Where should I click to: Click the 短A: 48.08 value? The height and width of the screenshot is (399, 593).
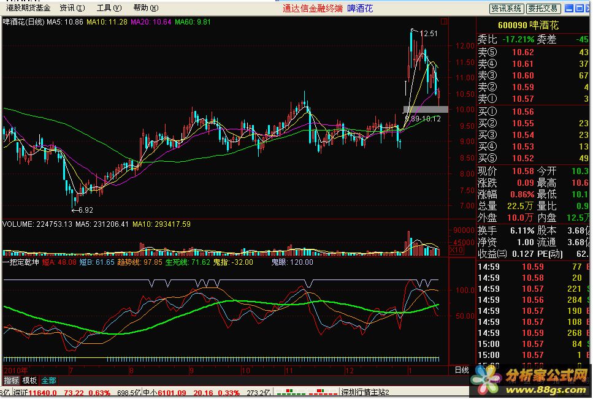59,262
